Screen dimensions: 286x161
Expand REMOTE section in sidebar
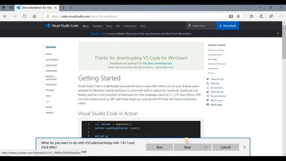pos(50,113)
